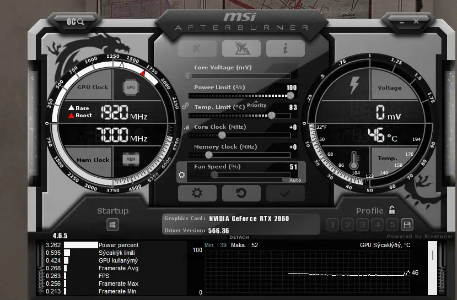457x300 pixels.
Task: Click the GPU Sýcaklýðý graph title
Action: coord(385,245)
